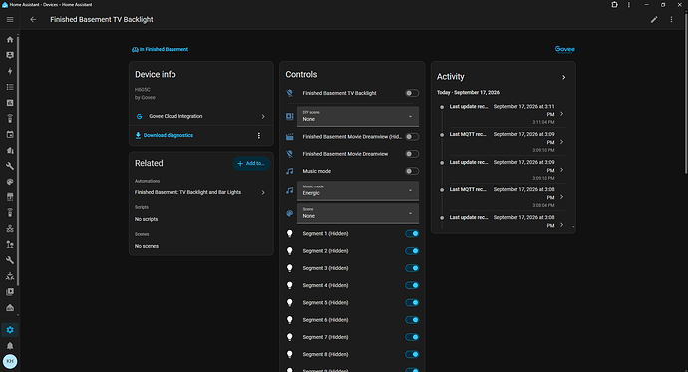Image resolution: width=688 pixels, height=372 pixels.
Task: Expand the Activity panel header chevron
Action: click(x=563, y=77)
